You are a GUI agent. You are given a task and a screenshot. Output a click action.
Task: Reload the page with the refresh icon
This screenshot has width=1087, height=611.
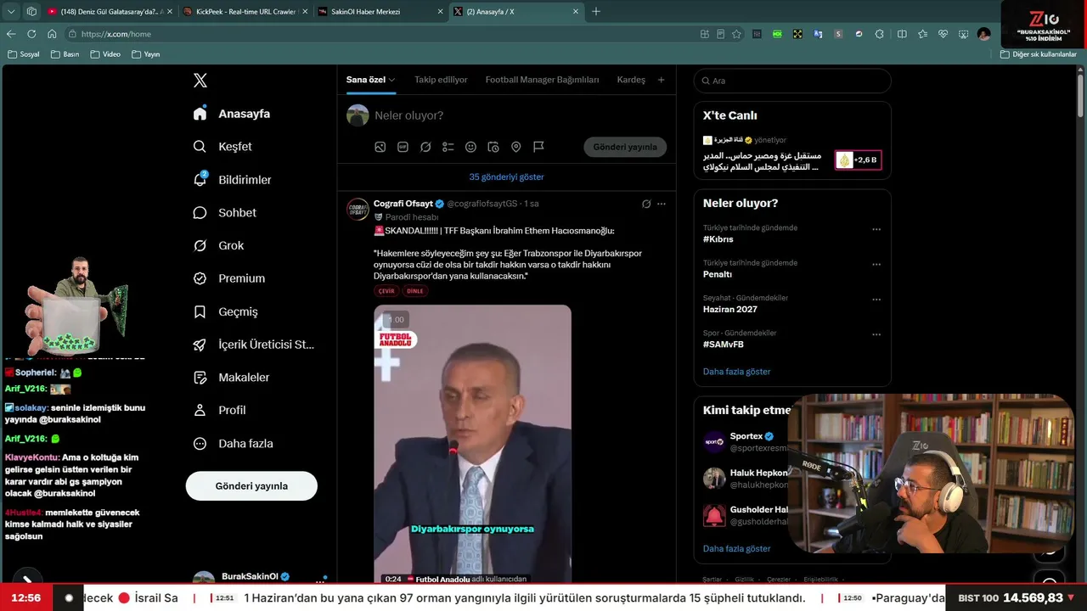(31, 34)
